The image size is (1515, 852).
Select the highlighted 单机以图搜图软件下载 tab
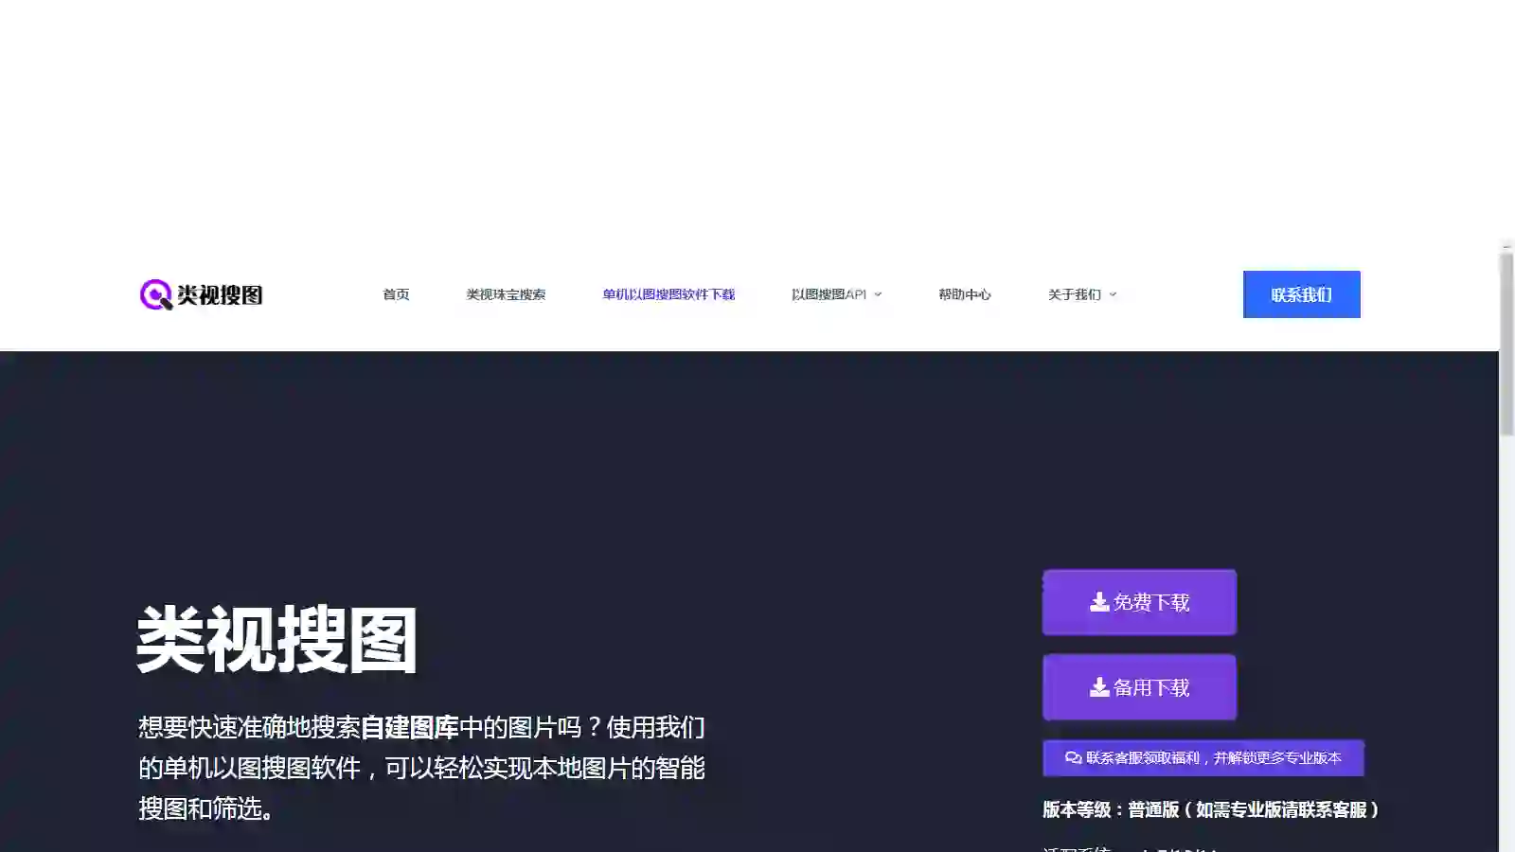668,294
